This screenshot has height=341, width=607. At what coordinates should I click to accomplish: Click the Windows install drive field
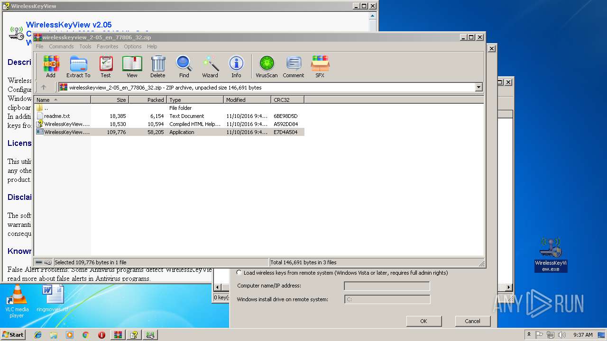point(387,299)
